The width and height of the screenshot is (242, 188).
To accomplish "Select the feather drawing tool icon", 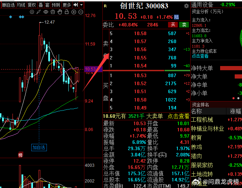I will pyautogui.click(x=39, y=12).
